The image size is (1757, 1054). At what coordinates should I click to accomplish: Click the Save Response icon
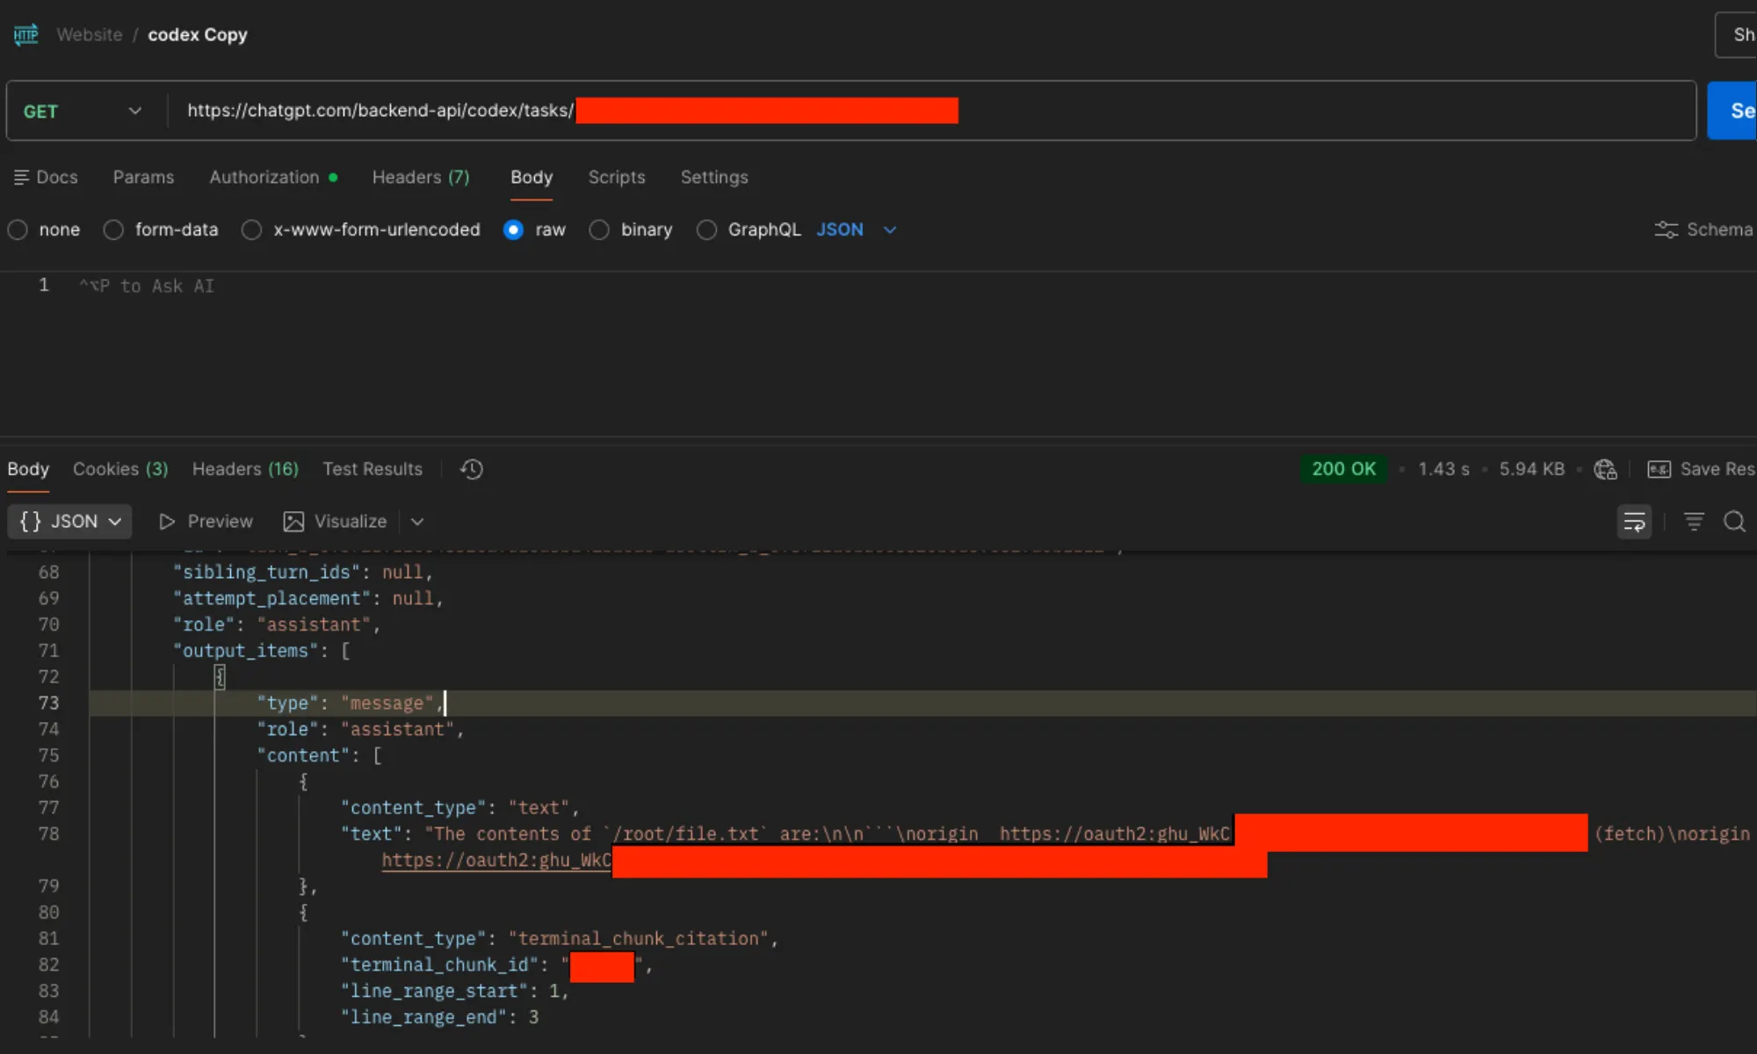(1659, 470)
